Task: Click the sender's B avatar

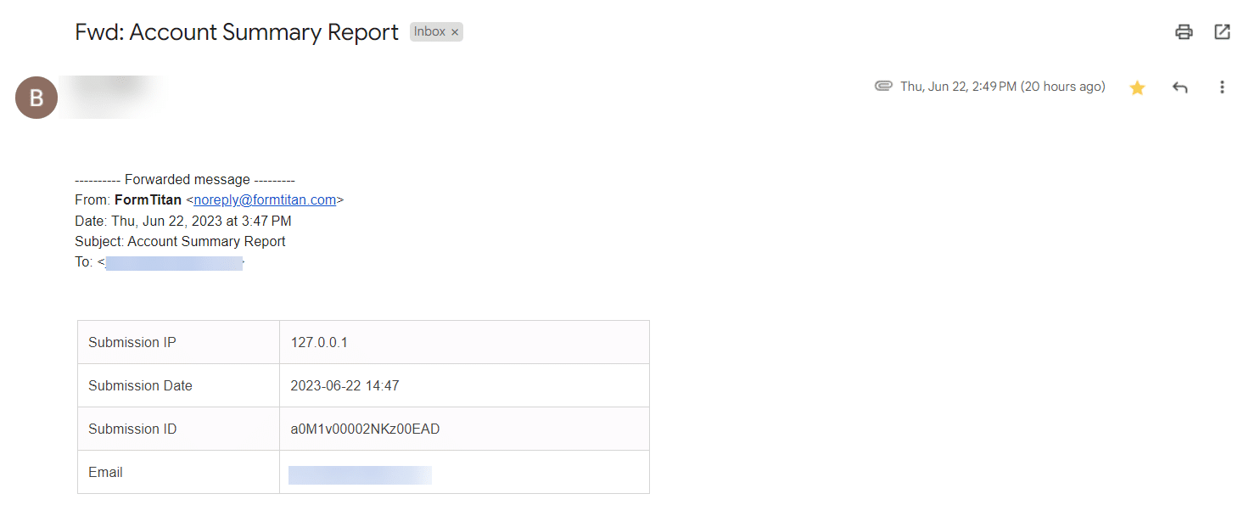Action: [x=36, y=98]
